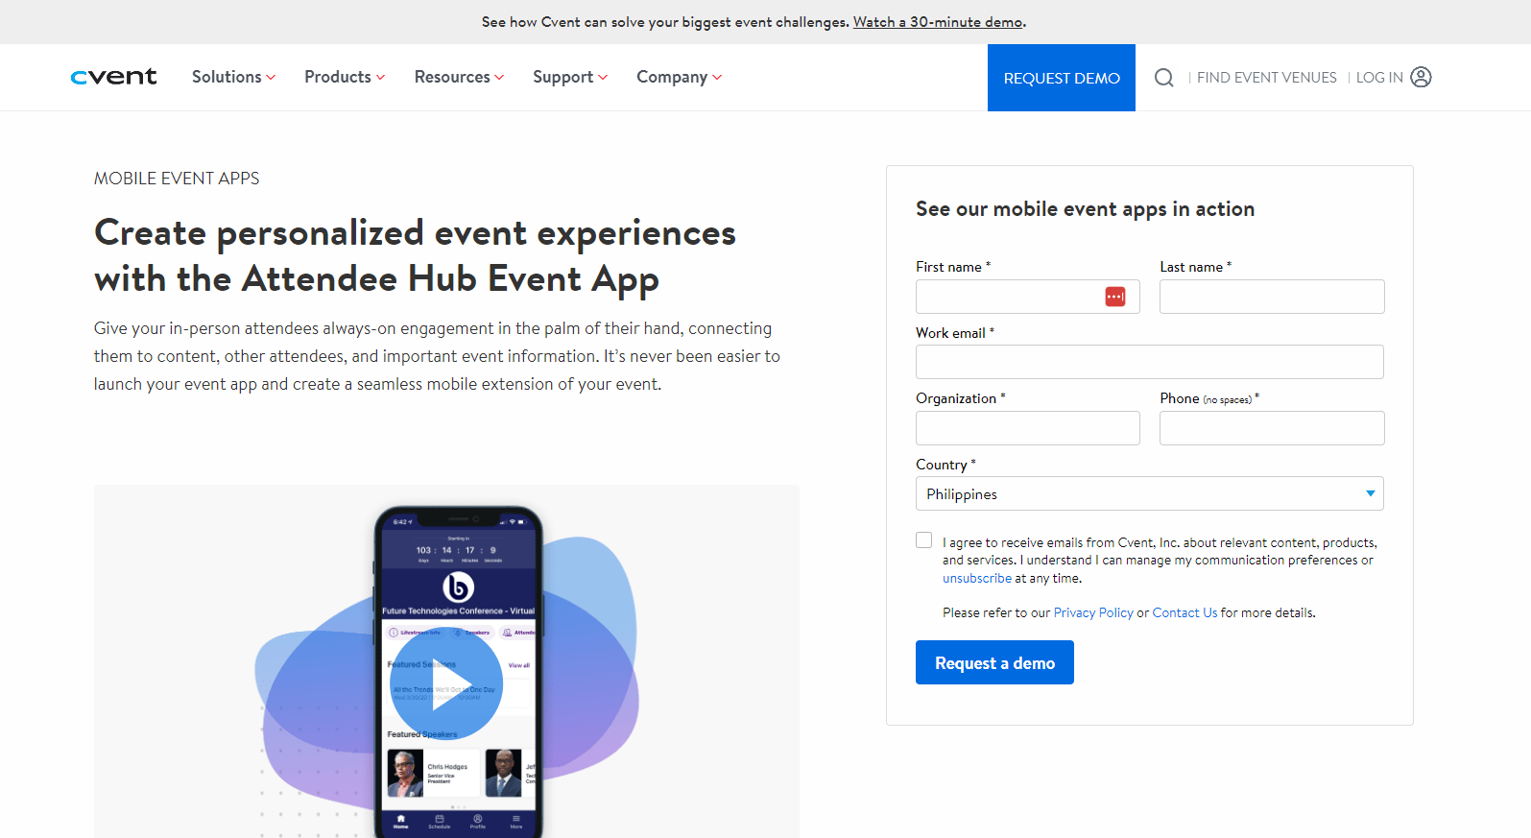The height and width of the screenshot is (838, 1531).
Task: Submit the Request a demo form button
Action: (994, 662)
